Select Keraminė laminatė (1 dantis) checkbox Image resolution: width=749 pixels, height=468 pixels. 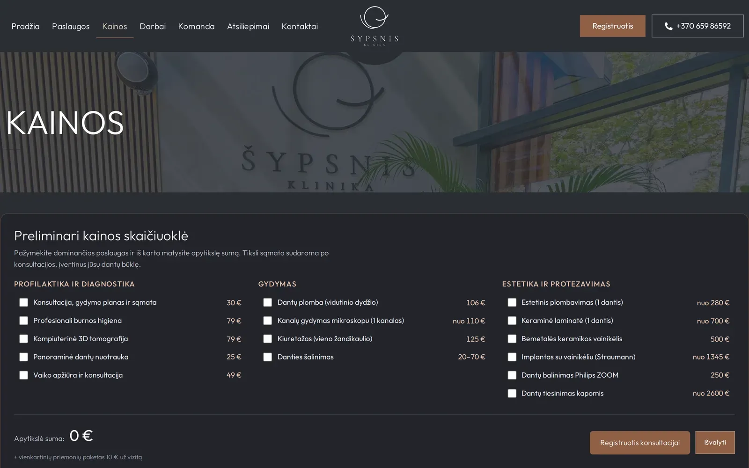(x=512, y=321)
